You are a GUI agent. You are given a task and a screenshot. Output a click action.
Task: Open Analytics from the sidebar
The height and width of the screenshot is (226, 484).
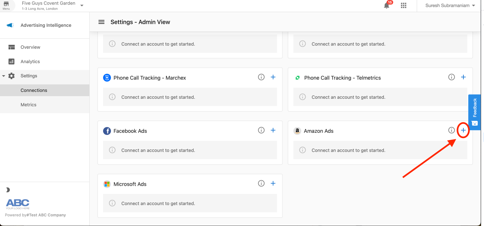(x=30, y=61)
